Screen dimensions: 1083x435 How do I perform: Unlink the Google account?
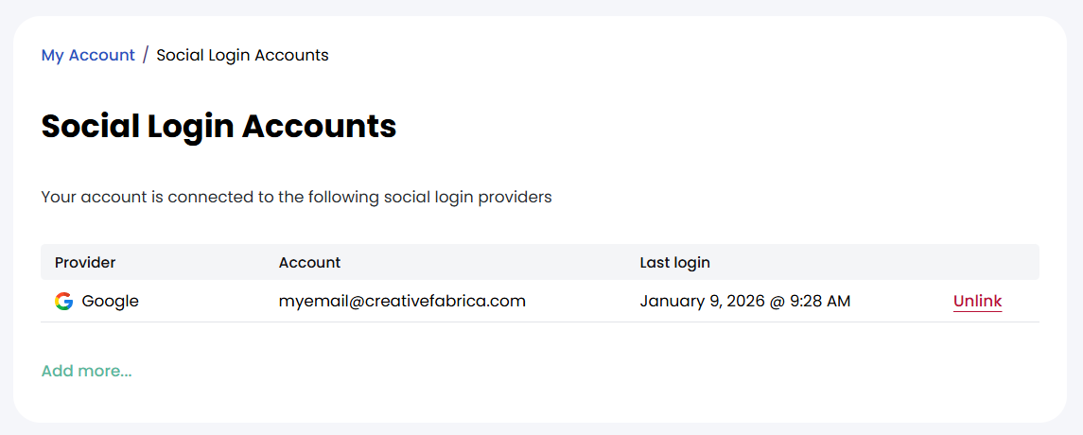[x=977, y=302]
